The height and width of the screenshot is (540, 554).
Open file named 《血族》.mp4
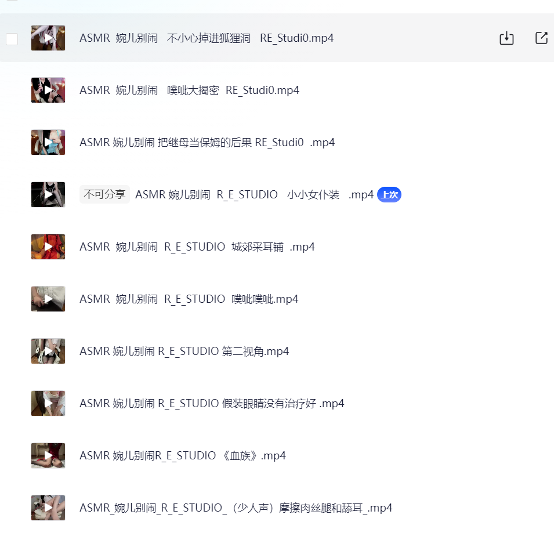(183, 455)
